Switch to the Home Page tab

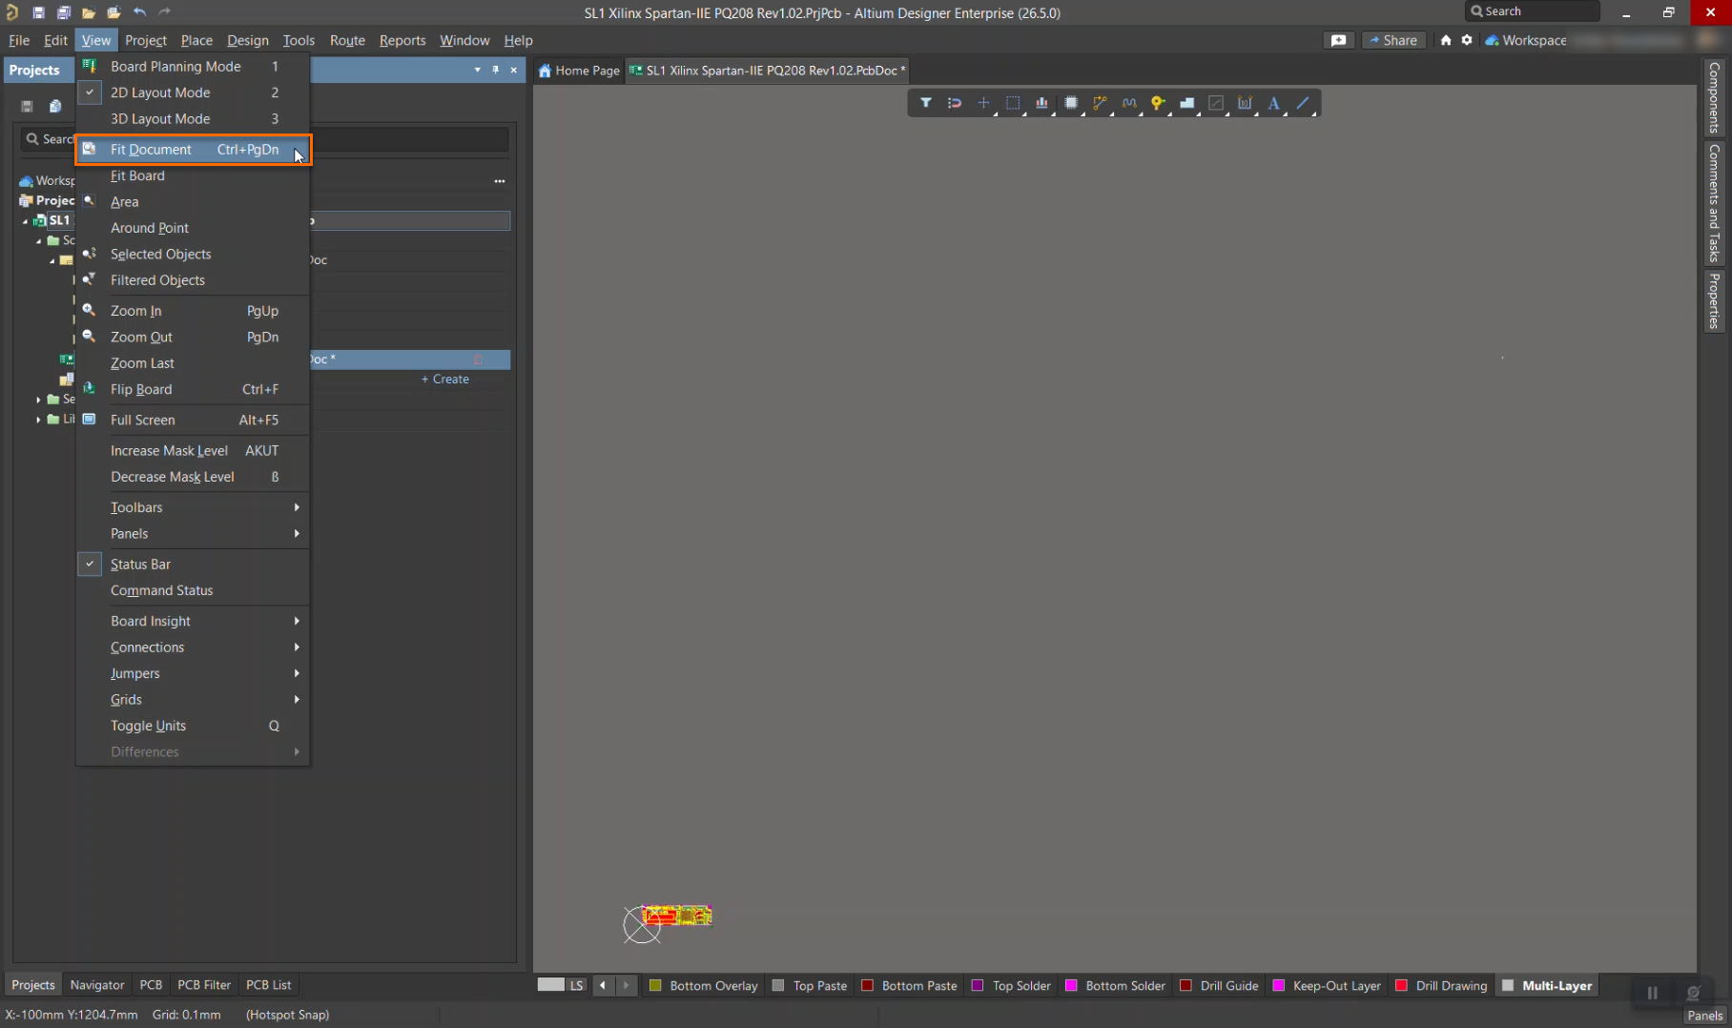click(578, 71)
